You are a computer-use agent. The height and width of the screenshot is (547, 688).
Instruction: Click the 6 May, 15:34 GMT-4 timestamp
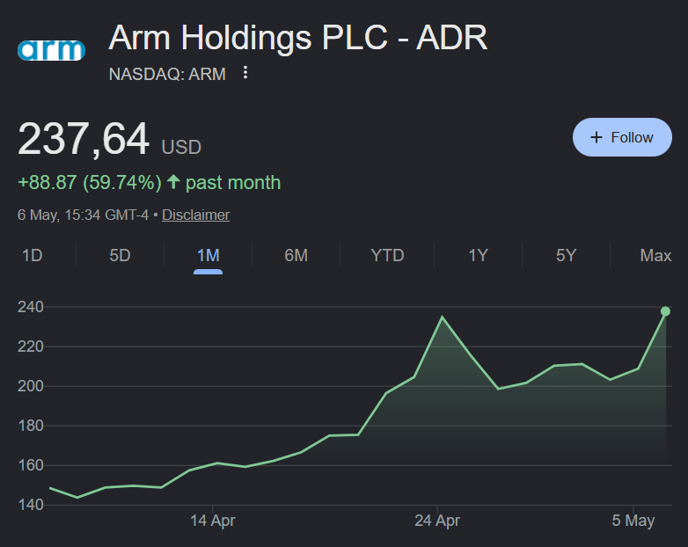[x=83, y=215]
